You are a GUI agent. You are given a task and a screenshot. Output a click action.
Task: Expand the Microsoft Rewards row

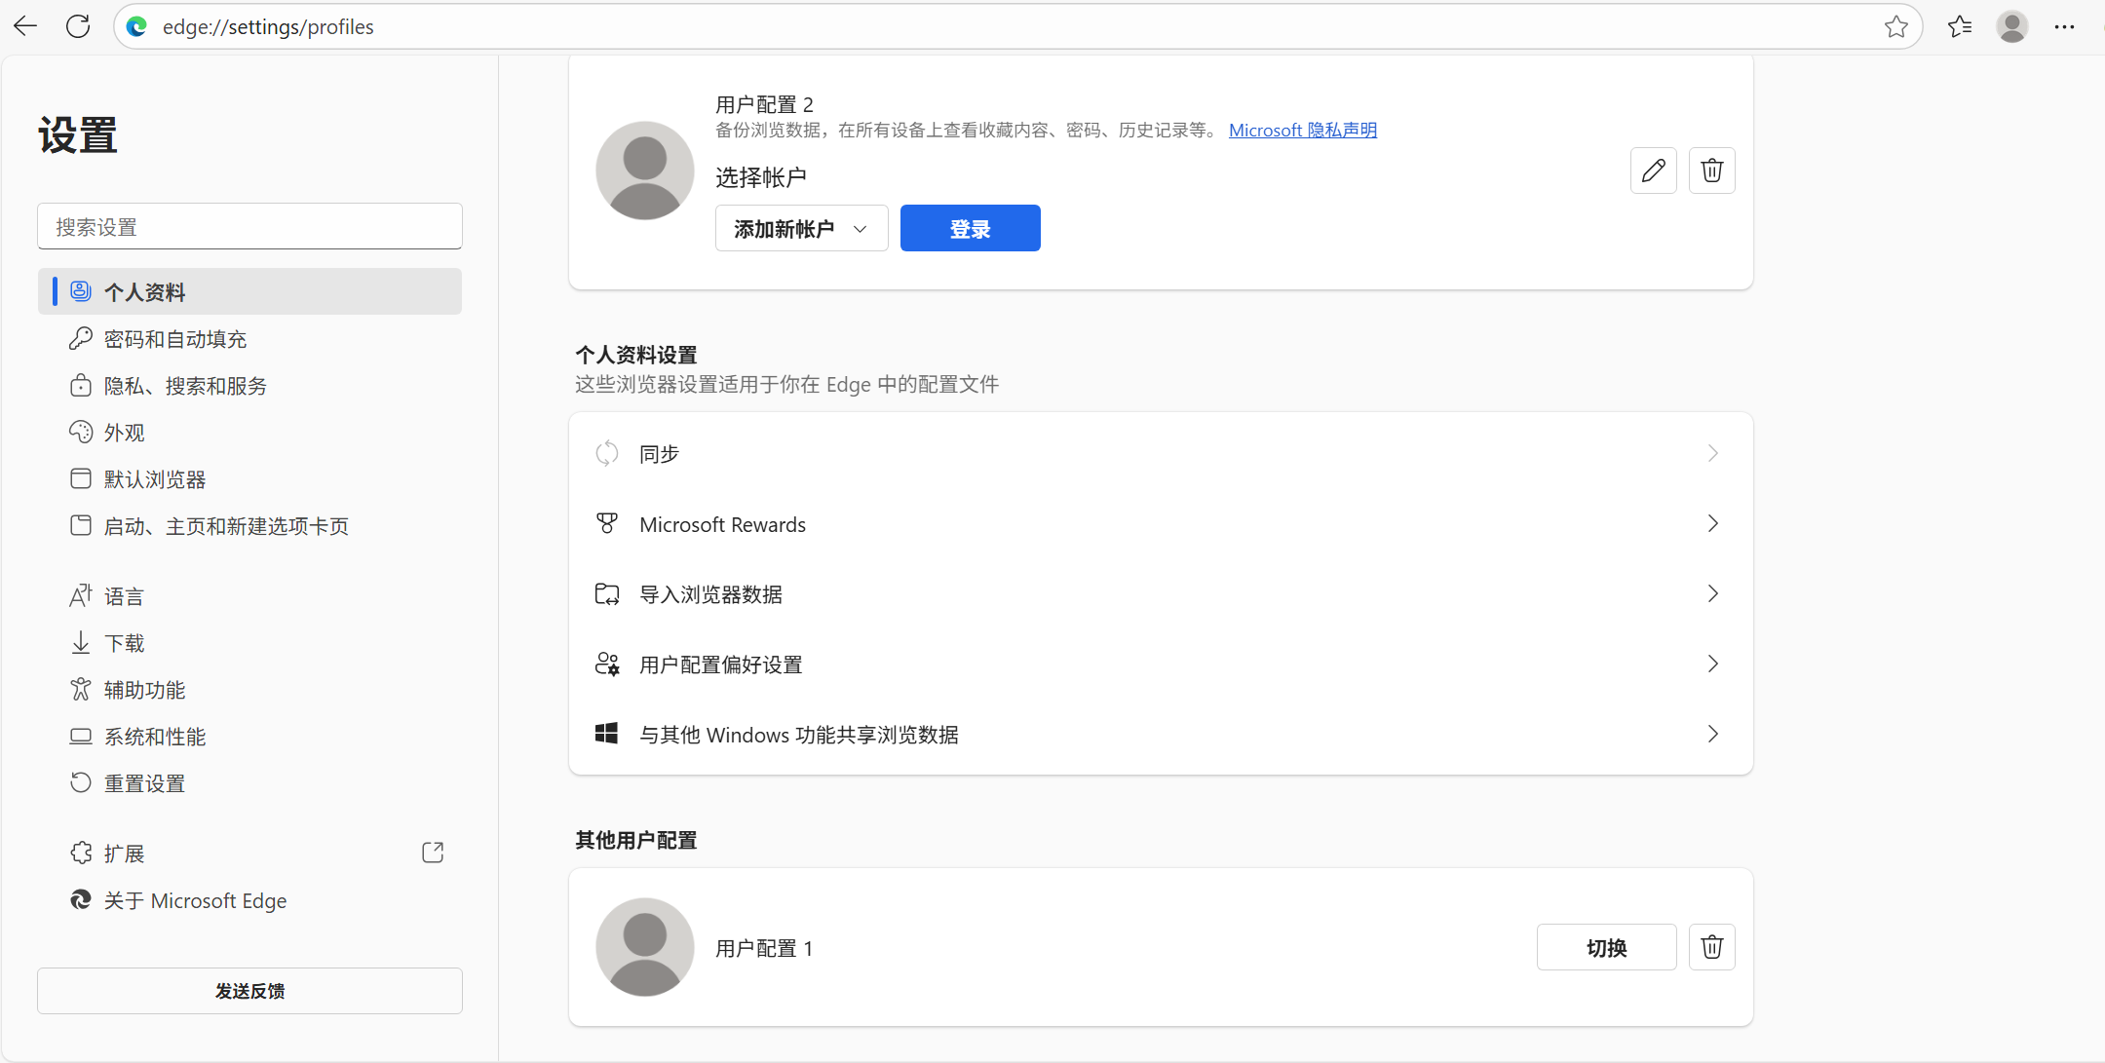[x=1160, y=524]
